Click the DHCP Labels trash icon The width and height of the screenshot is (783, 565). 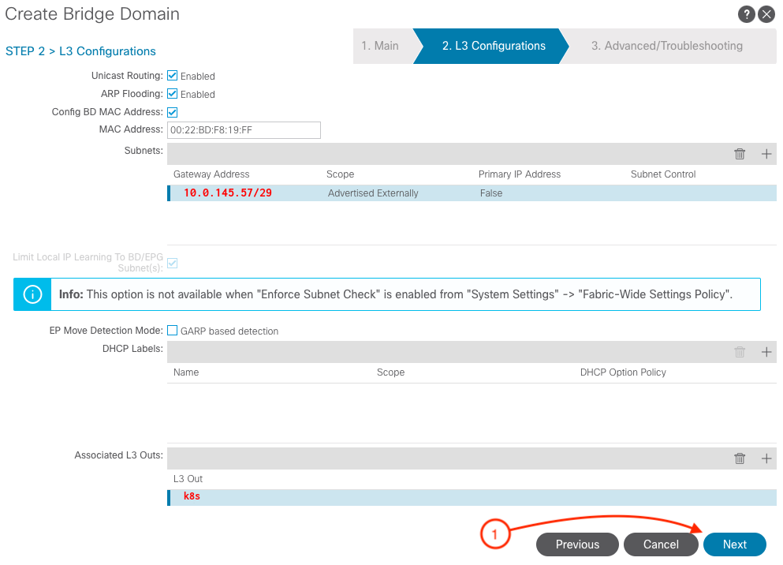coord(740,352)
